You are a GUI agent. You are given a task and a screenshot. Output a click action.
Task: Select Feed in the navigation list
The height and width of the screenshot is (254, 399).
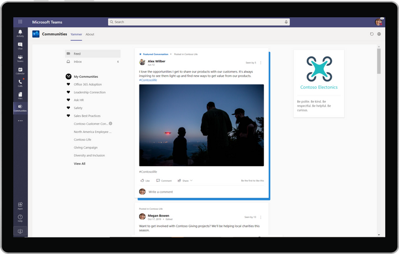92,54
